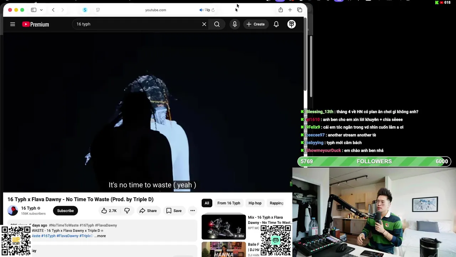Save the video to a playlist
Viewport: 456px width, 257px height.
click(174, 211)
